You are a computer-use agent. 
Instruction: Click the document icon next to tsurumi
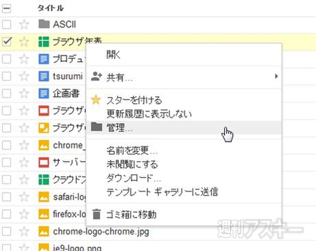(44, 76)
